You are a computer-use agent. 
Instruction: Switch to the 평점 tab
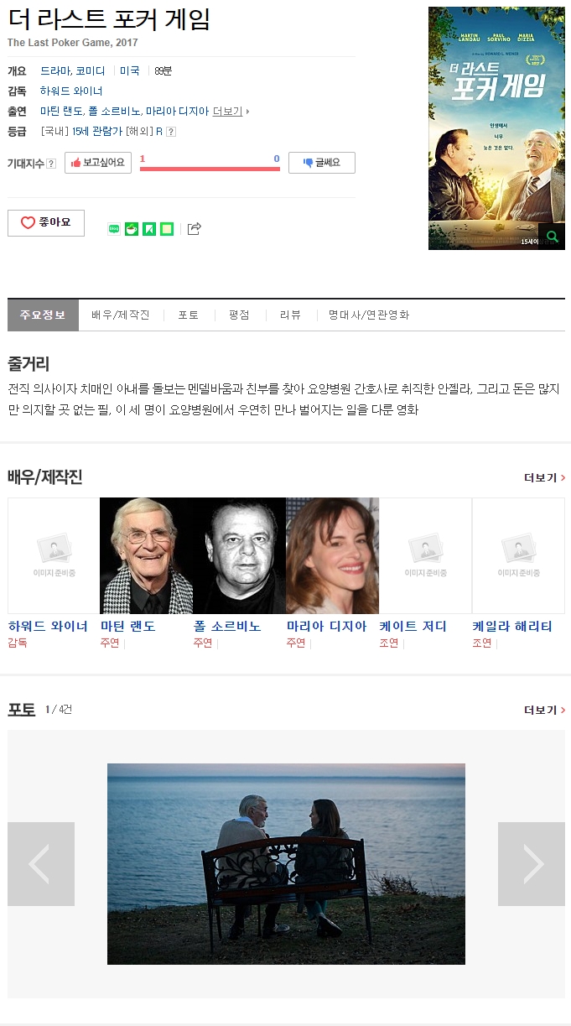coord(239,315)
